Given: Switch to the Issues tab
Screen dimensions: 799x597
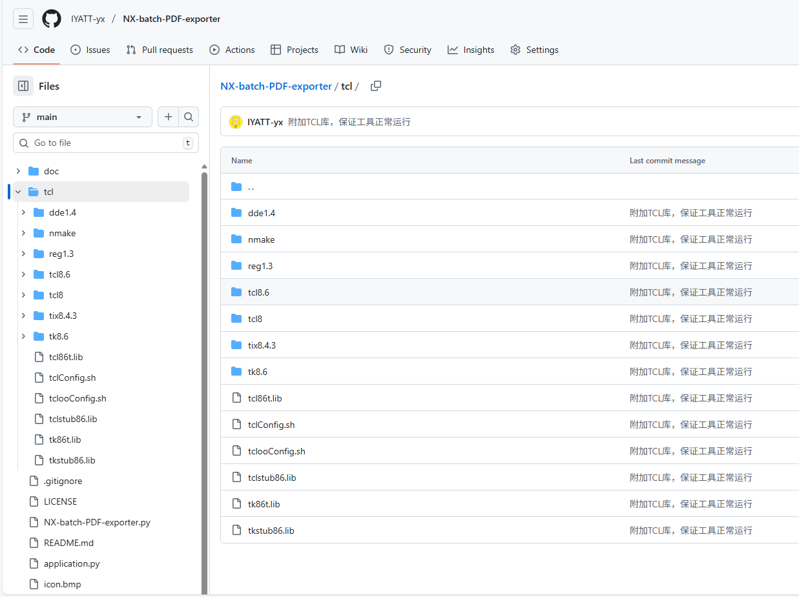Looking at the screenshot, I should pyautogui.click(x=90, y=50).
